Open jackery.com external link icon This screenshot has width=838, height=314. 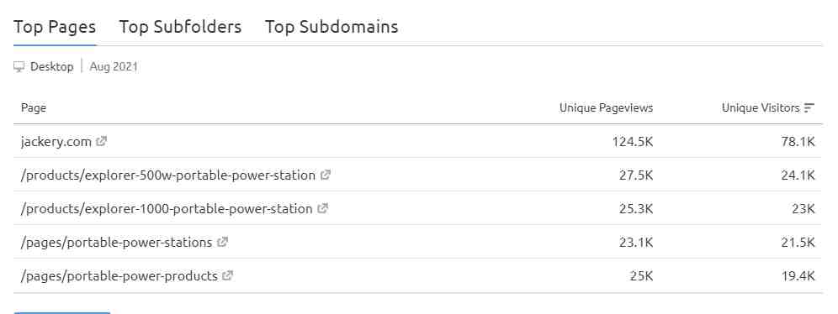pyautogui.click(x=102, y=142)
